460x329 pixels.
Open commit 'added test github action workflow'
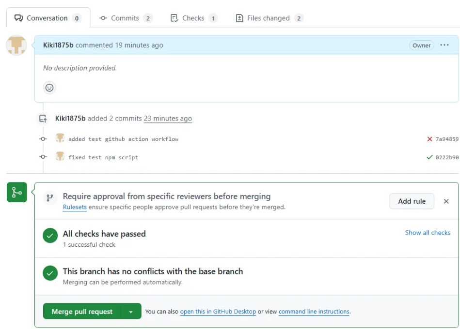(x=124, y=139)
